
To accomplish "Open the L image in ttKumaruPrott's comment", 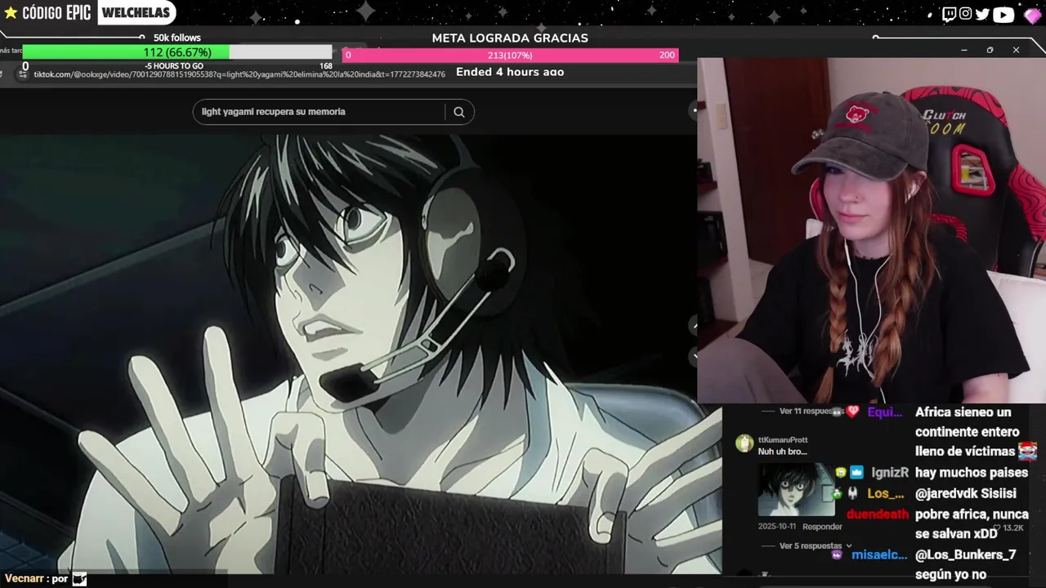I will pos(796,490).
